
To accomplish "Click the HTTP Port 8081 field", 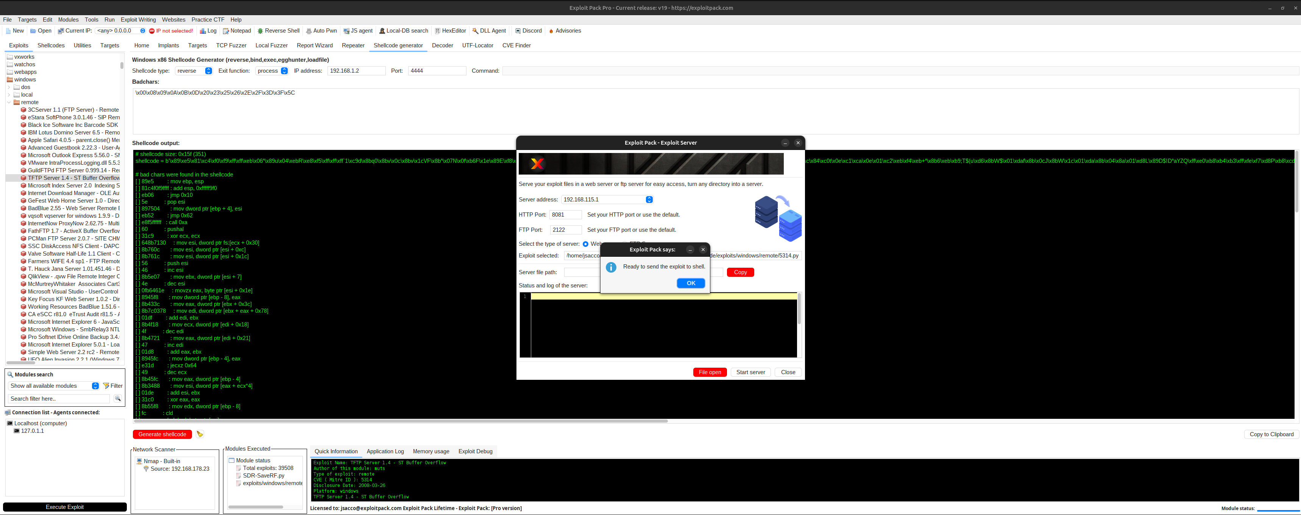I will [x=565, y=215].
